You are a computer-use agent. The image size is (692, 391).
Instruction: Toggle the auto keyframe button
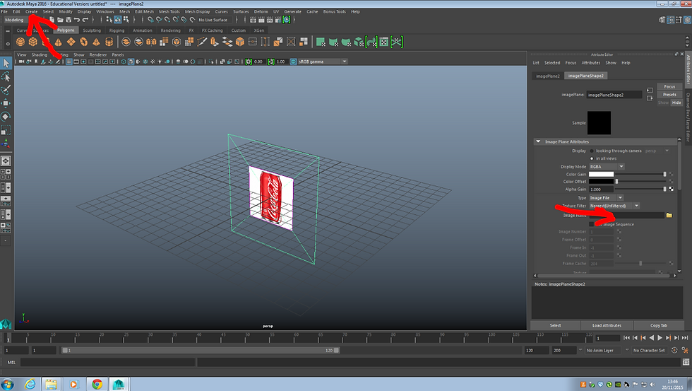[x=674, y=350]
